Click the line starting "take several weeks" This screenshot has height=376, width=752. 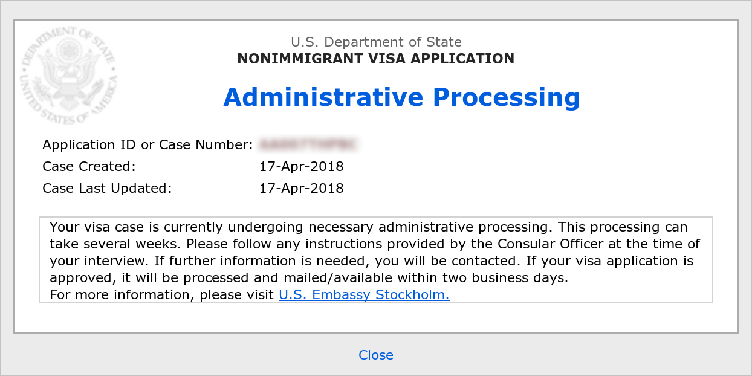pos(375,244)
